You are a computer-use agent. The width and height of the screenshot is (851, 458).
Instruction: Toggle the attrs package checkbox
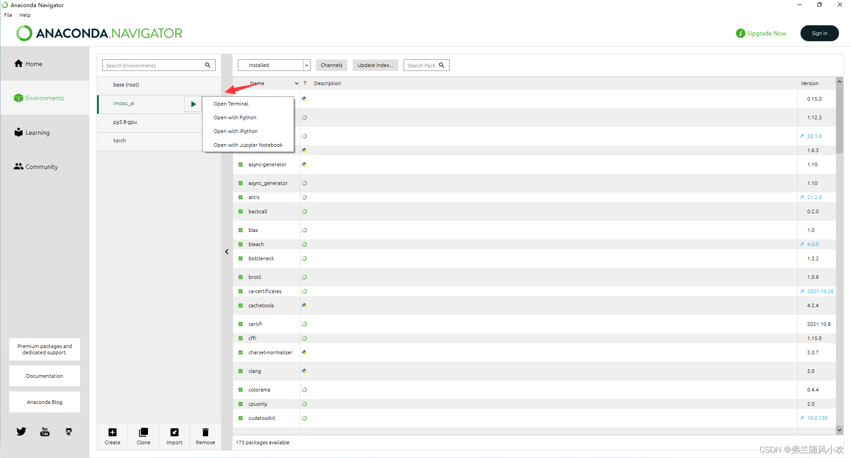tap(241, 197)
